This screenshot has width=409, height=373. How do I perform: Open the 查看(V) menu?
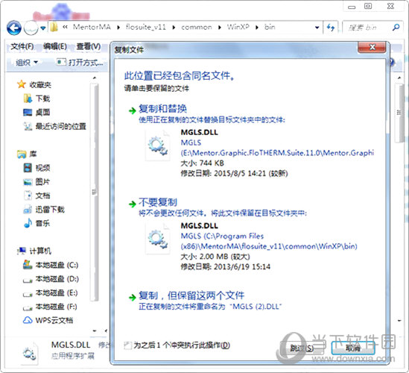tap(89, 46)
